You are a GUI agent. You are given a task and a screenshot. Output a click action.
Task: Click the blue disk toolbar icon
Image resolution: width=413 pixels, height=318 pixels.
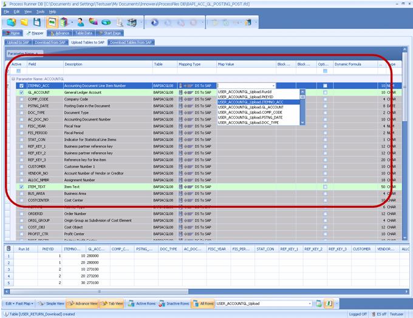click(106, 22)
